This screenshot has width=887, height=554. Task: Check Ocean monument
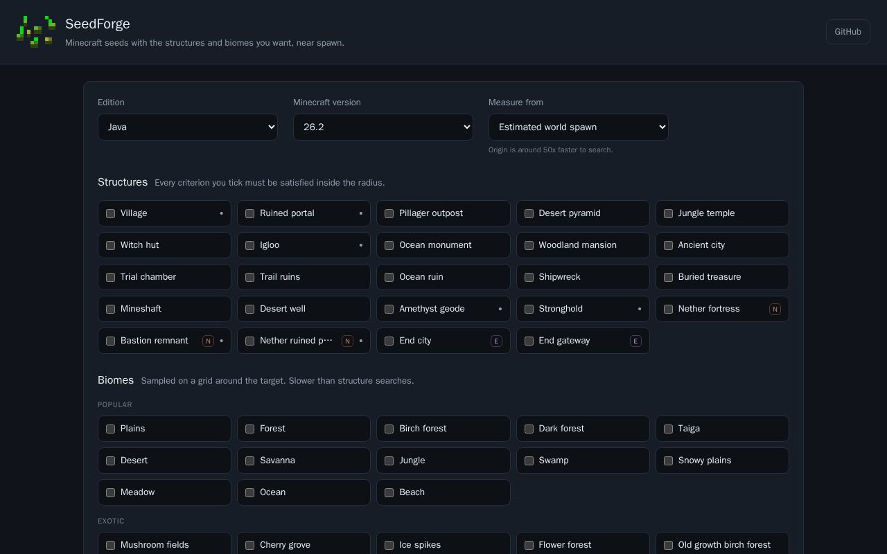tap(389, 245)
